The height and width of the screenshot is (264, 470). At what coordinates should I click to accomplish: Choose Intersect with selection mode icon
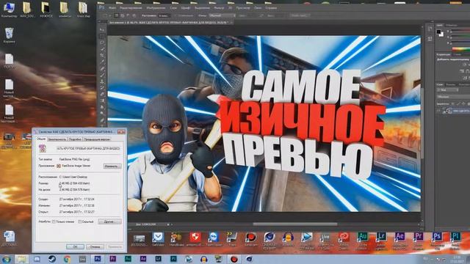134,15
